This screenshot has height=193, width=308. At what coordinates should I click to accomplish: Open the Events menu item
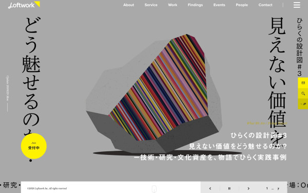[x=219, y=5]
